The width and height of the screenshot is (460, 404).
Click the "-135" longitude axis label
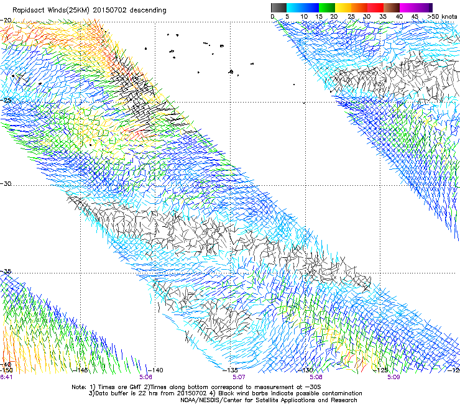pos(230,370)
